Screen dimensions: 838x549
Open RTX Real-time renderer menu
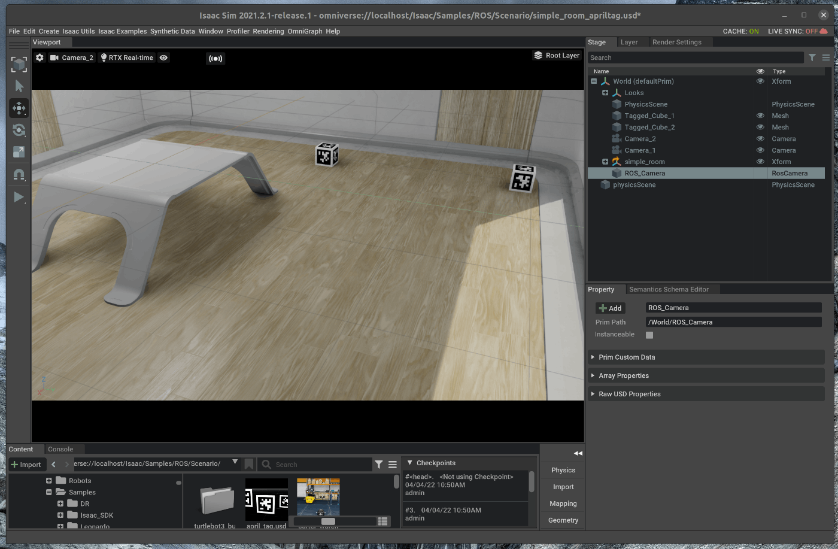point(126,57)
